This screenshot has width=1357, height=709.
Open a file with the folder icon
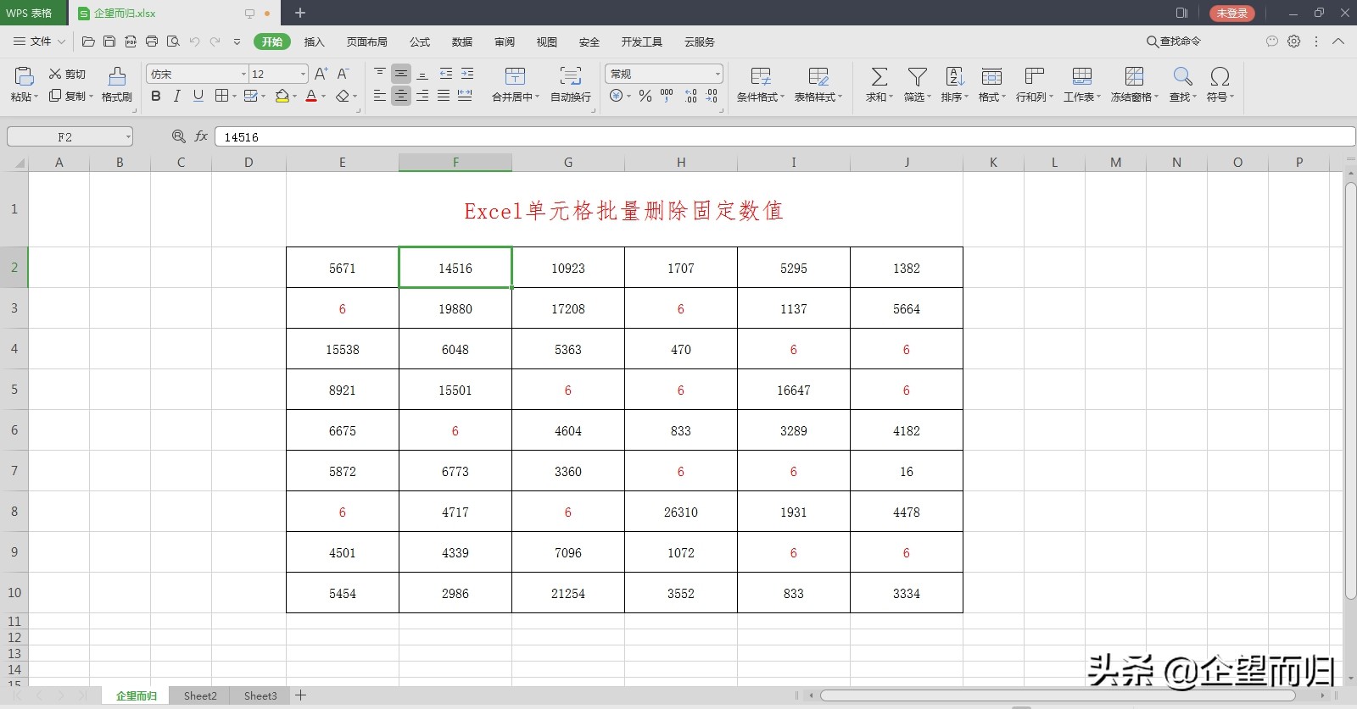tap(88, 42)
